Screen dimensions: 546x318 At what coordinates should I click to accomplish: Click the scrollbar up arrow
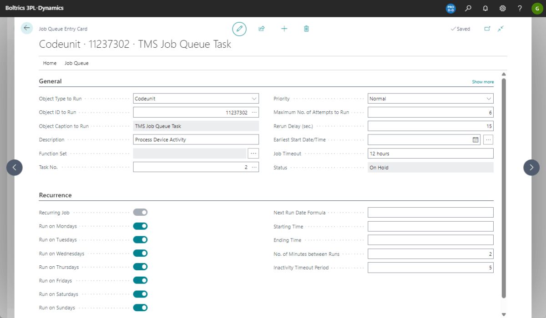pyautogui.click(x=504, y=74)
